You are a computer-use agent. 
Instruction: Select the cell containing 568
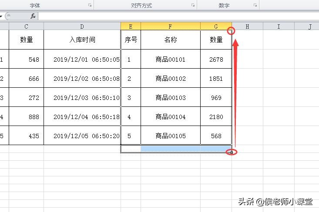[216, 136]
